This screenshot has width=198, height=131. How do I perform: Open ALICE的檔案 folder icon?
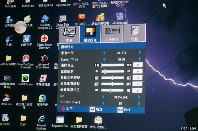79,122
